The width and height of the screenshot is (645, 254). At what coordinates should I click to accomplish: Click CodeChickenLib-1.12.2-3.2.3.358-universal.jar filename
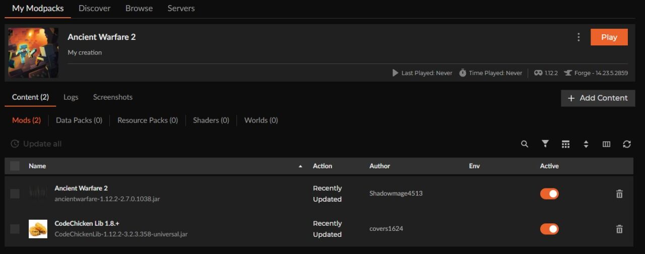click(121, 234)
